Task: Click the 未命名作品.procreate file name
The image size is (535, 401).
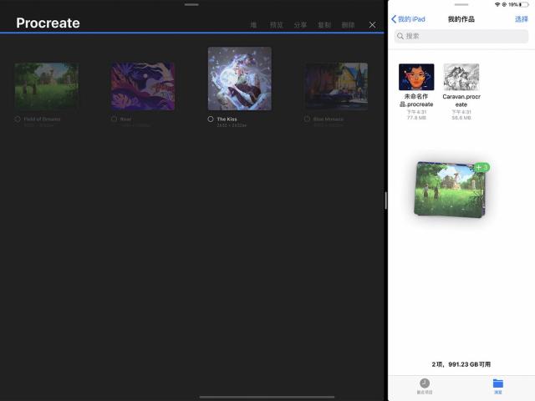Action: (416, 100)
